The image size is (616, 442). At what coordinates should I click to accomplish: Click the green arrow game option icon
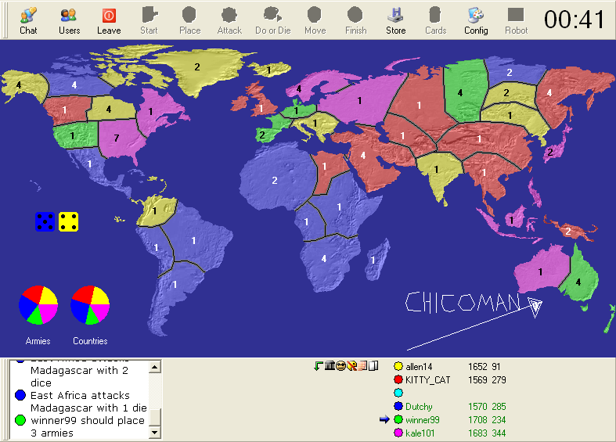[319, 366]
